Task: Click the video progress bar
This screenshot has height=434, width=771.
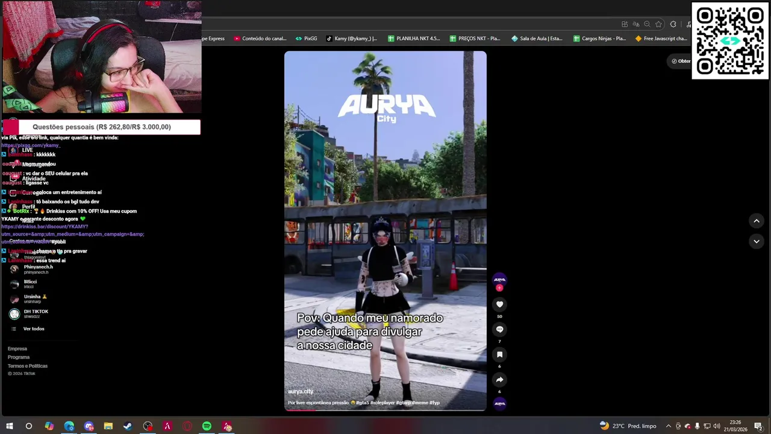Action: (385, 410)
